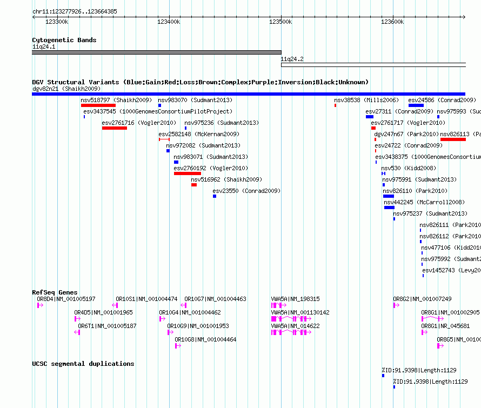Open the nsv975993 variant label
Viewport: 481px width, 408px height.
coord(459,111)
